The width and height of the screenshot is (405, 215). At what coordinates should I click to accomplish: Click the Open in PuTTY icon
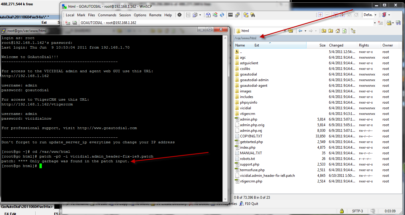coord(237,15)
